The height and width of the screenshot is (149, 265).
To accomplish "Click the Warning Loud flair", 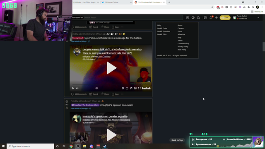I will [x=77, y=38].
